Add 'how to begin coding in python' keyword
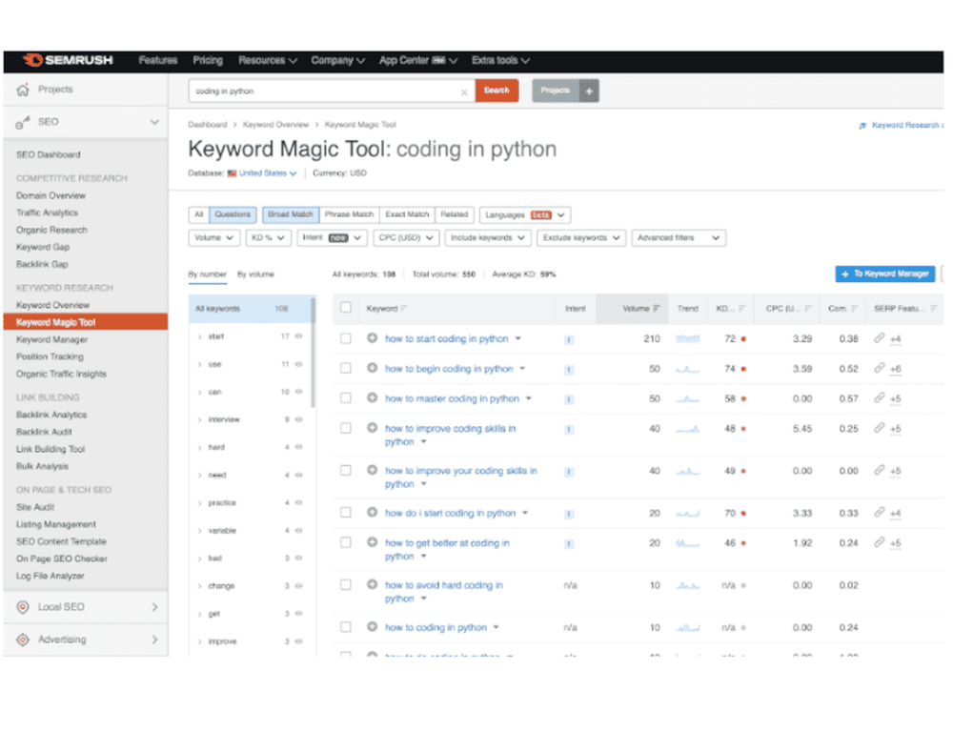 tap(372, 368)
